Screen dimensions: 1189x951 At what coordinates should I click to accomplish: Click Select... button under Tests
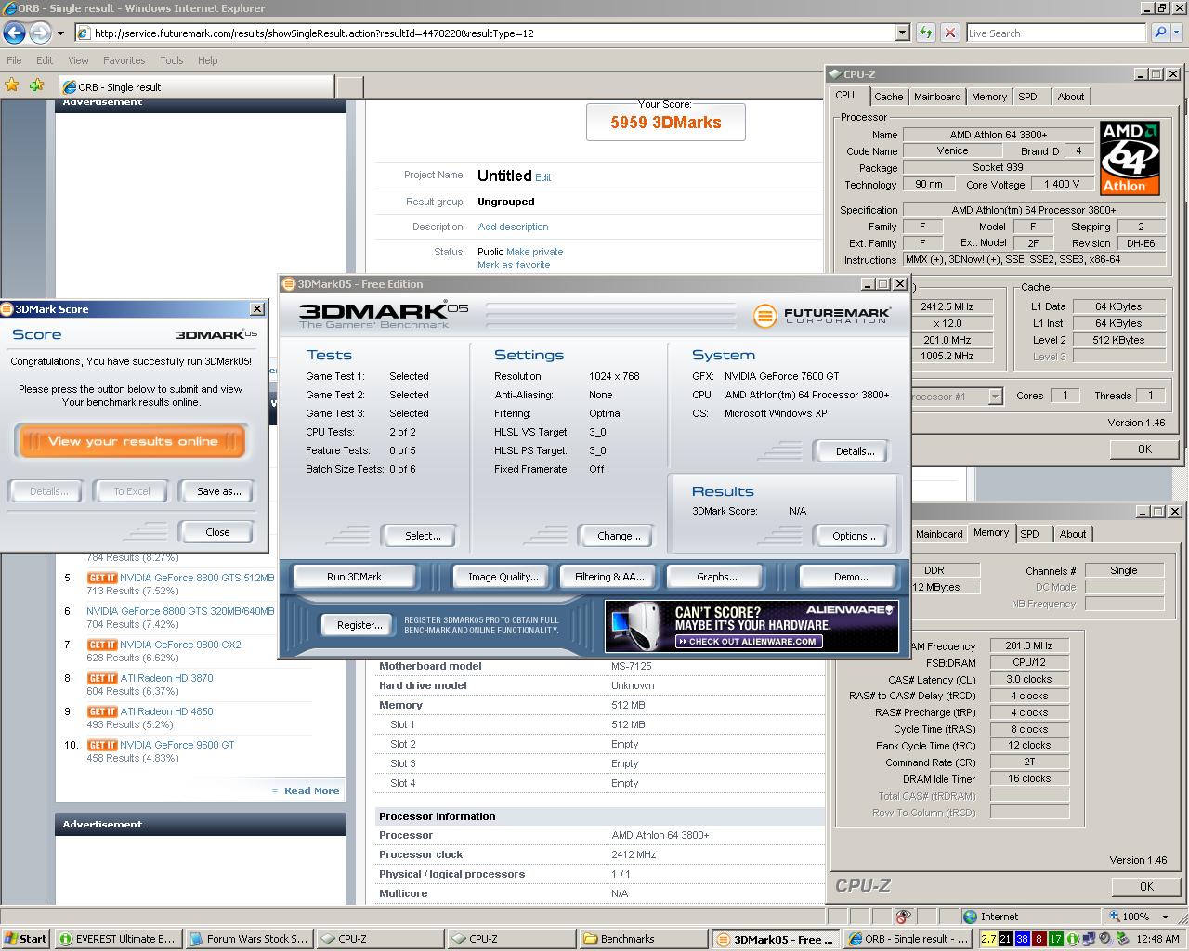point(423,536)
